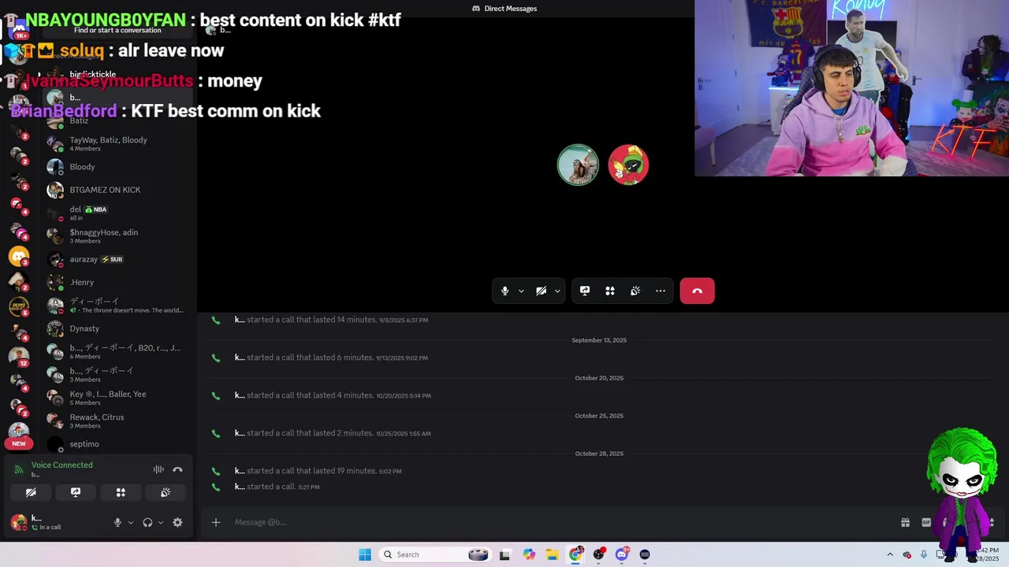This screenshot has height=567, width=1009.
Task: Mute microphone in the user panel
Action: pos(117,522)
